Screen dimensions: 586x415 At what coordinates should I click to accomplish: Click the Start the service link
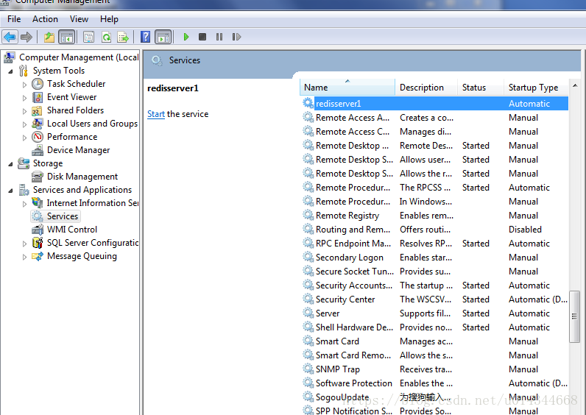(156, 114)
